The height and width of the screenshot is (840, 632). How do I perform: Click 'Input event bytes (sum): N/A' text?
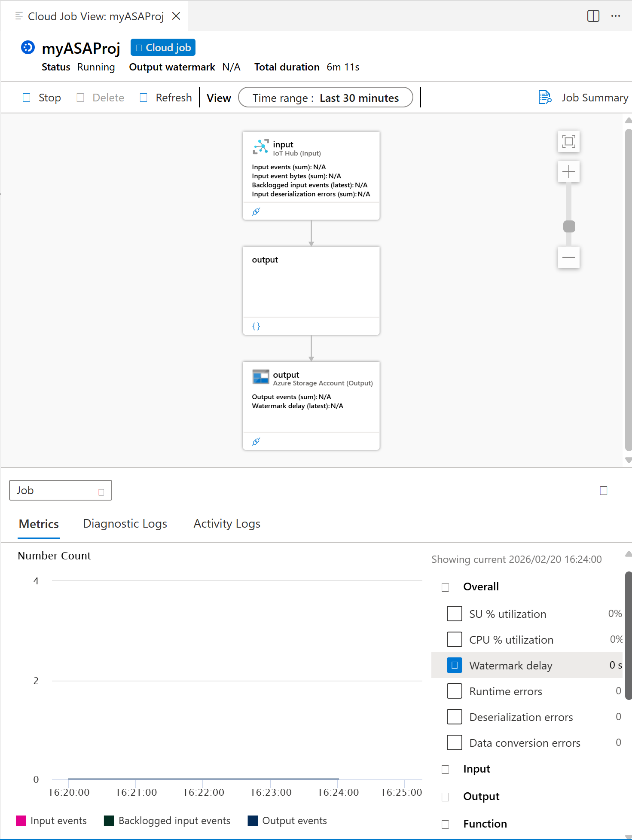point(296,176)
